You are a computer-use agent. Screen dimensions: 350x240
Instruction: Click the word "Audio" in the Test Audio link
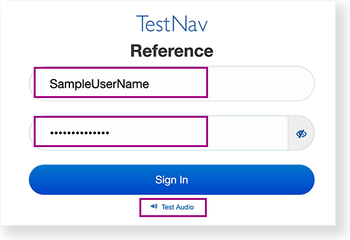pos(185,207)
